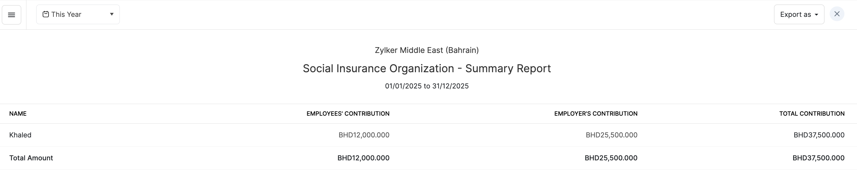857x183 pixels.
Task: Close the report using the X icon
Action: tap(837, 14)
